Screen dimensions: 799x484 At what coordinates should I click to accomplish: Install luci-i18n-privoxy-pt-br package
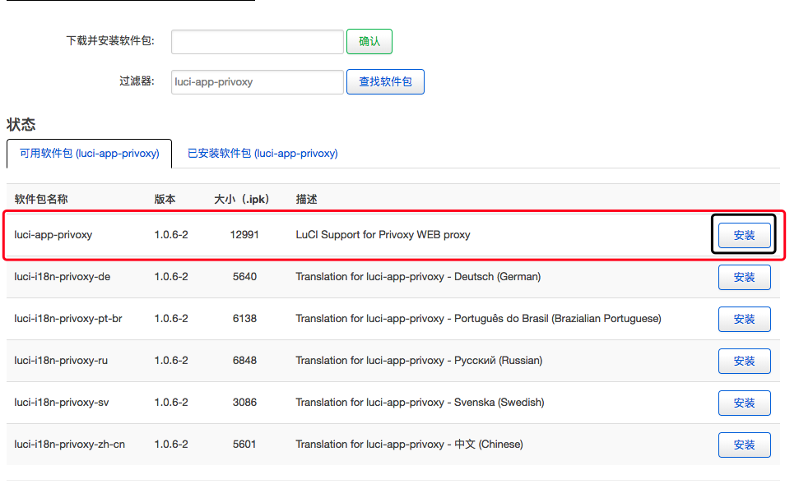point(744,319)
